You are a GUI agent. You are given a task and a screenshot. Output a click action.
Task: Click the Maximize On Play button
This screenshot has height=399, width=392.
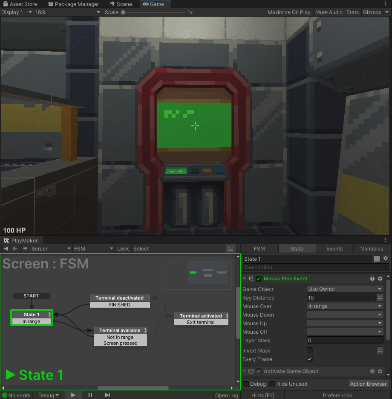288,12
